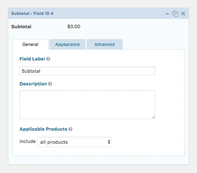197x173 pixels.
Task: Focus the Description text area
Action: click(x=87, y=105)
